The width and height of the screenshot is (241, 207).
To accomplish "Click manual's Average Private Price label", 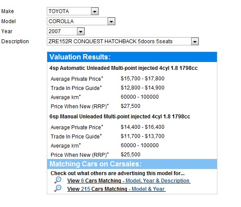I will (x=77, y=127).
